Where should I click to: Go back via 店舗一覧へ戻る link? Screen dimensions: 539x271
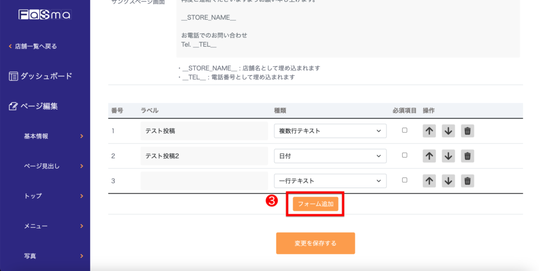35,46
